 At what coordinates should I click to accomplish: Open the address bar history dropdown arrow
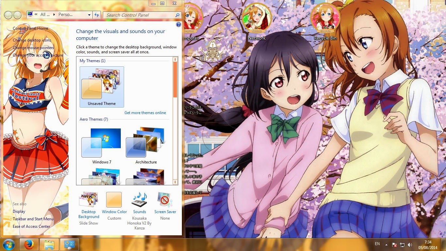(x=89, y=15)
